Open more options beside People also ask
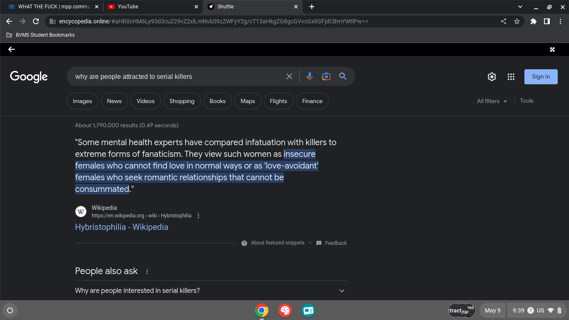The height and width of the screenshot is (320, 569). [x=147, y=272]
